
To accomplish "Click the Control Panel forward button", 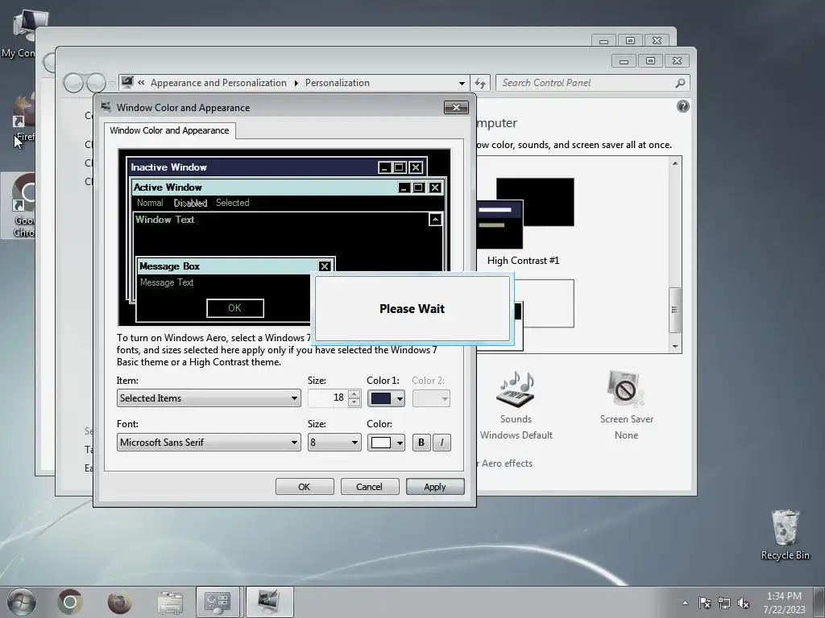I will click(x=96, y=83).
